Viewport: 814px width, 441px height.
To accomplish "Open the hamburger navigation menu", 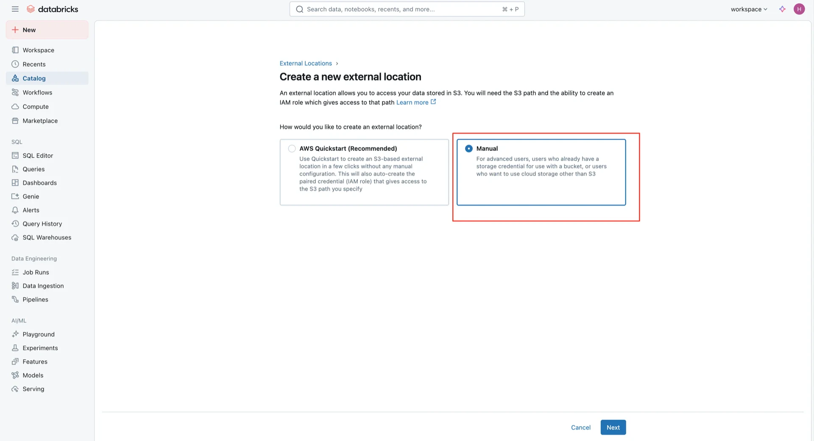I will click(x=15, y=9).
